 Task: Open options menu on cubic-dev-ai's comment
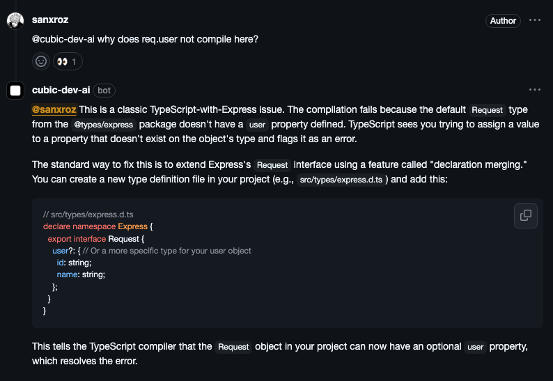535,90
